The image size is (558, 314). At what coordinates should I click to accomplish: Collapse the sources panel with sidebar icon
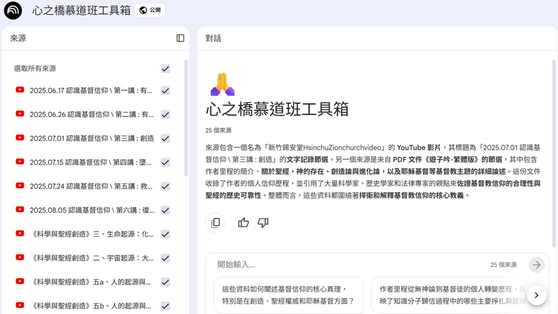click(x=180, y=38)
